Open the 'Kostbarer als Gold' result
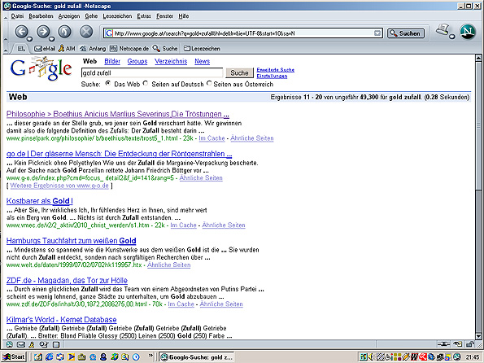The height and width of the screenshot is (363, 484). [40, 201]
